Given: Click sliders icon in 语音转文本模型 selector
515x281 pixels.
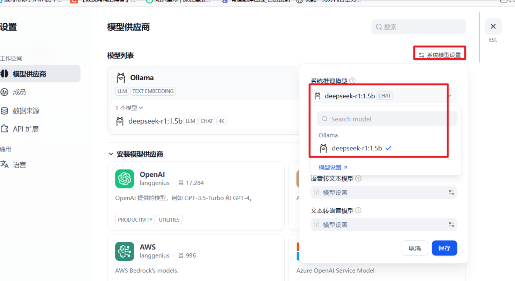Looking at the screenshot, I should [x=451, y=192].
